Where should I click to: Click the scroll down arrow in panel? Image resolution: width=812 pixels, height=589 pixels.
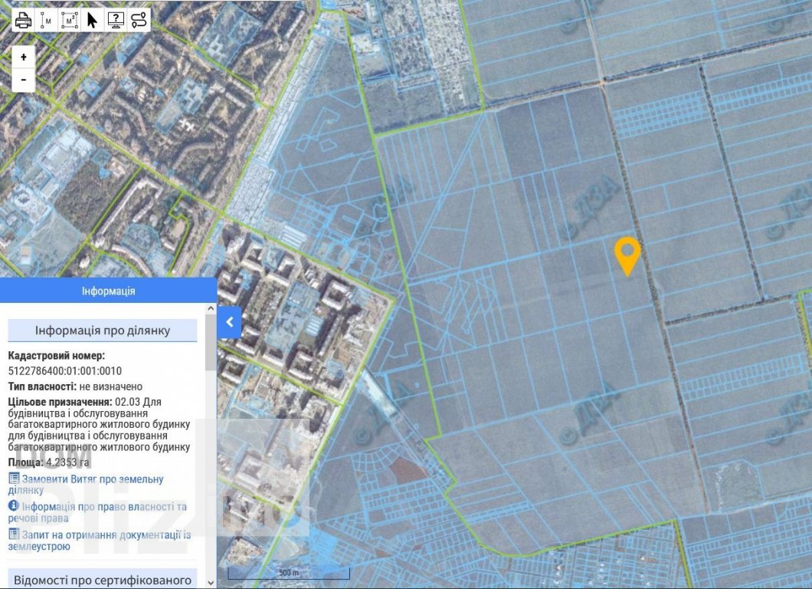coord(211,583)
